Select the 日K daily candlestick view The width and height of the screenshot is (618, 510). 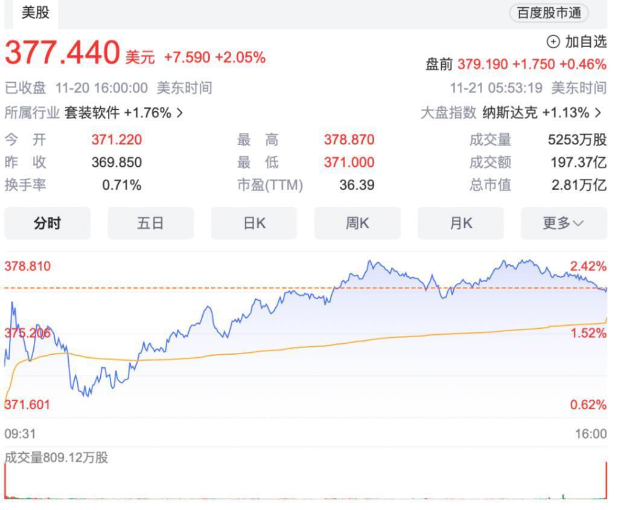click(253, 223)
